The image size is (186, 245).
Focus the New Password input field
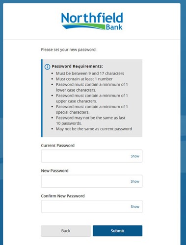click(x=92, y=181)
